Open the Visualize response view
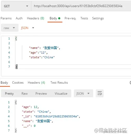 pyautogui.click(x=61, y=94)
